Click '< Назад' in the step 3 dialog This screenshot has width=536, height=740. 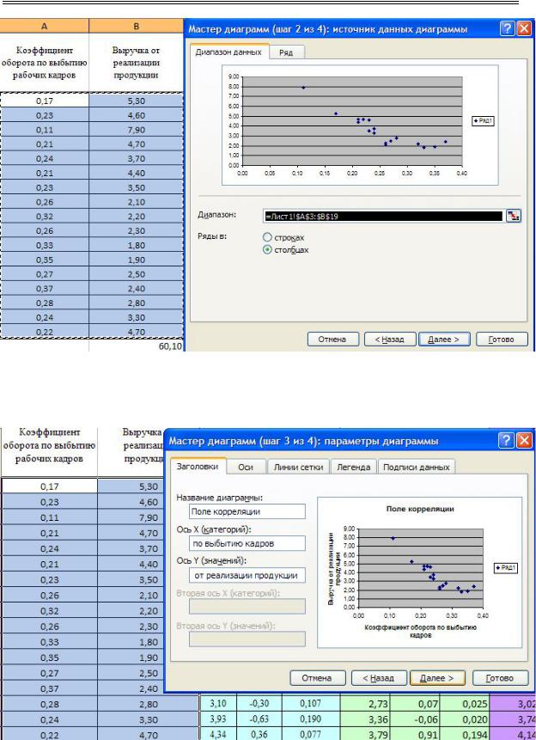tap(379, 678)
